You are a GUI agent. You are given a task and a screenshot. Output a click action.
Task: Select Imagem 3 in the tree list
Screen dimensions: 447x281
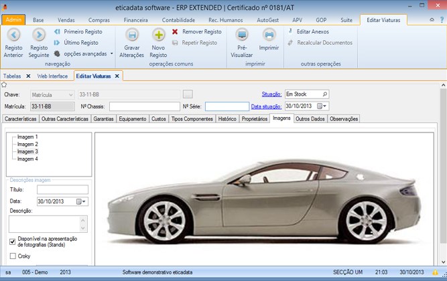[27, 151]
